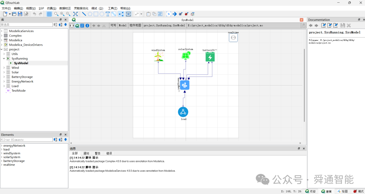Switch SysModel to diagram view

coord(77,25)
